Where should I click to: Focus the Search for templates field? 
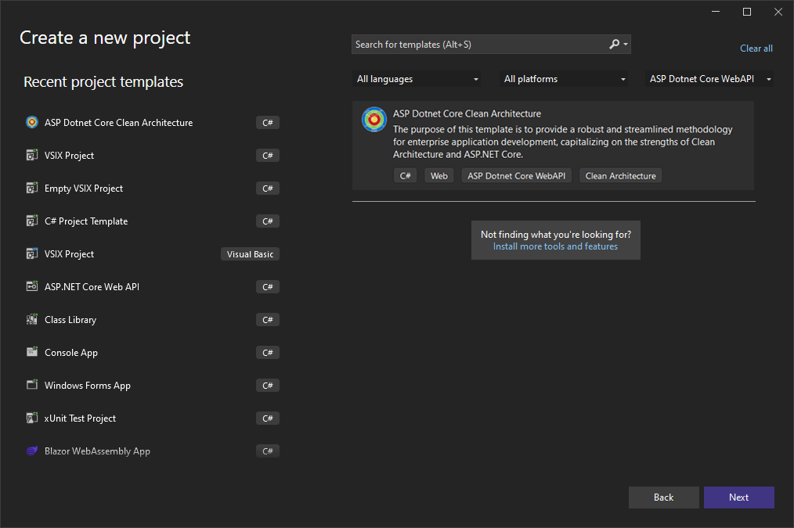pyautogui.click(x=478, y=45)
